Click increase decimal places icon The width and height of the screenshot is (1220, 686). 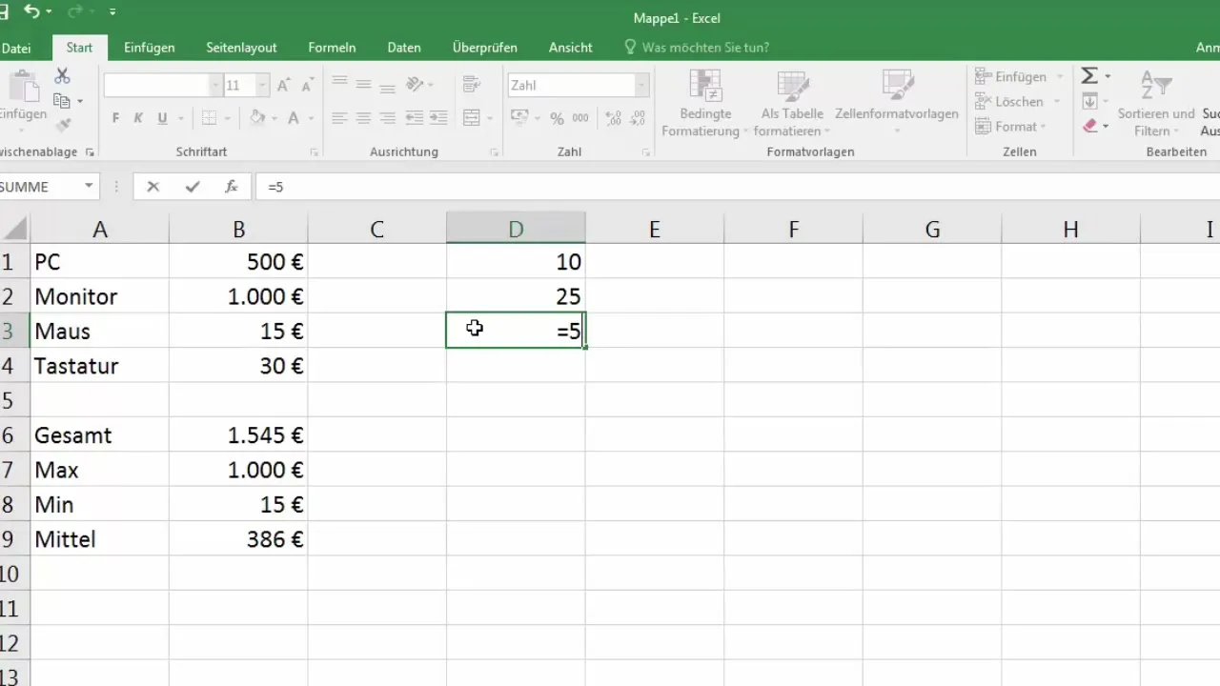613,118
